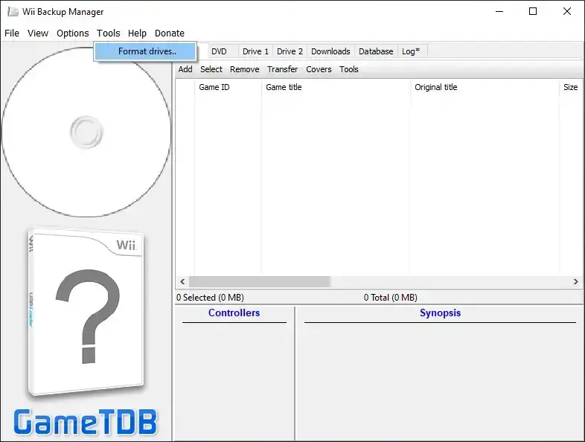Open the Donate menu
This screenshot has width=585, height=442.
170,33
